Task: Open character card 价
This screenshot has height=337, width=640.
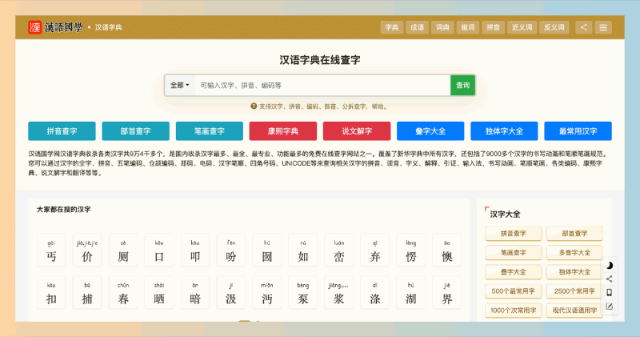Action: (x=87, y=250)
